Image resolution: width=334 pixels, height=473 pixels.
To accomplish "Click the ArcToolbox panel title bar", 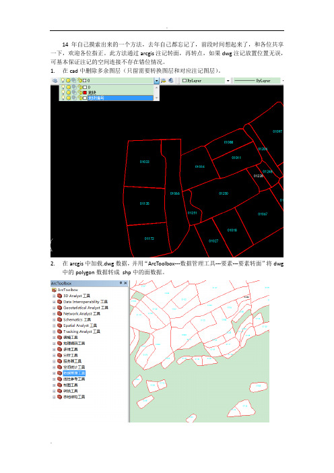I will 90,283.
